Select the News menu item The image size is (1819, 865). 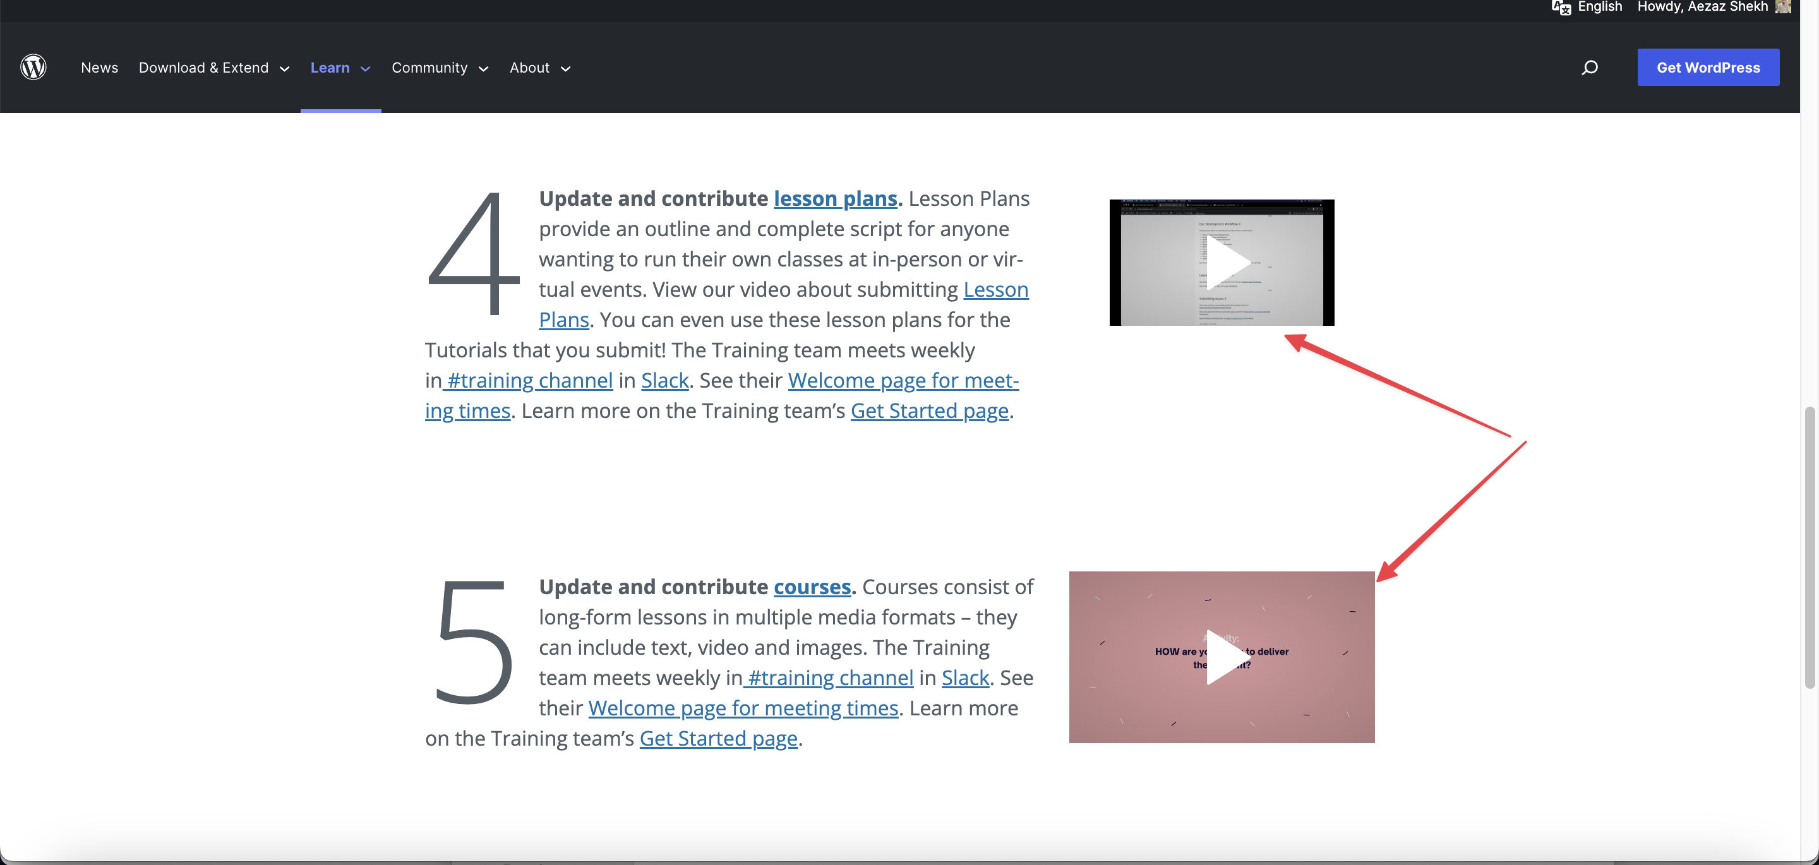100,67
